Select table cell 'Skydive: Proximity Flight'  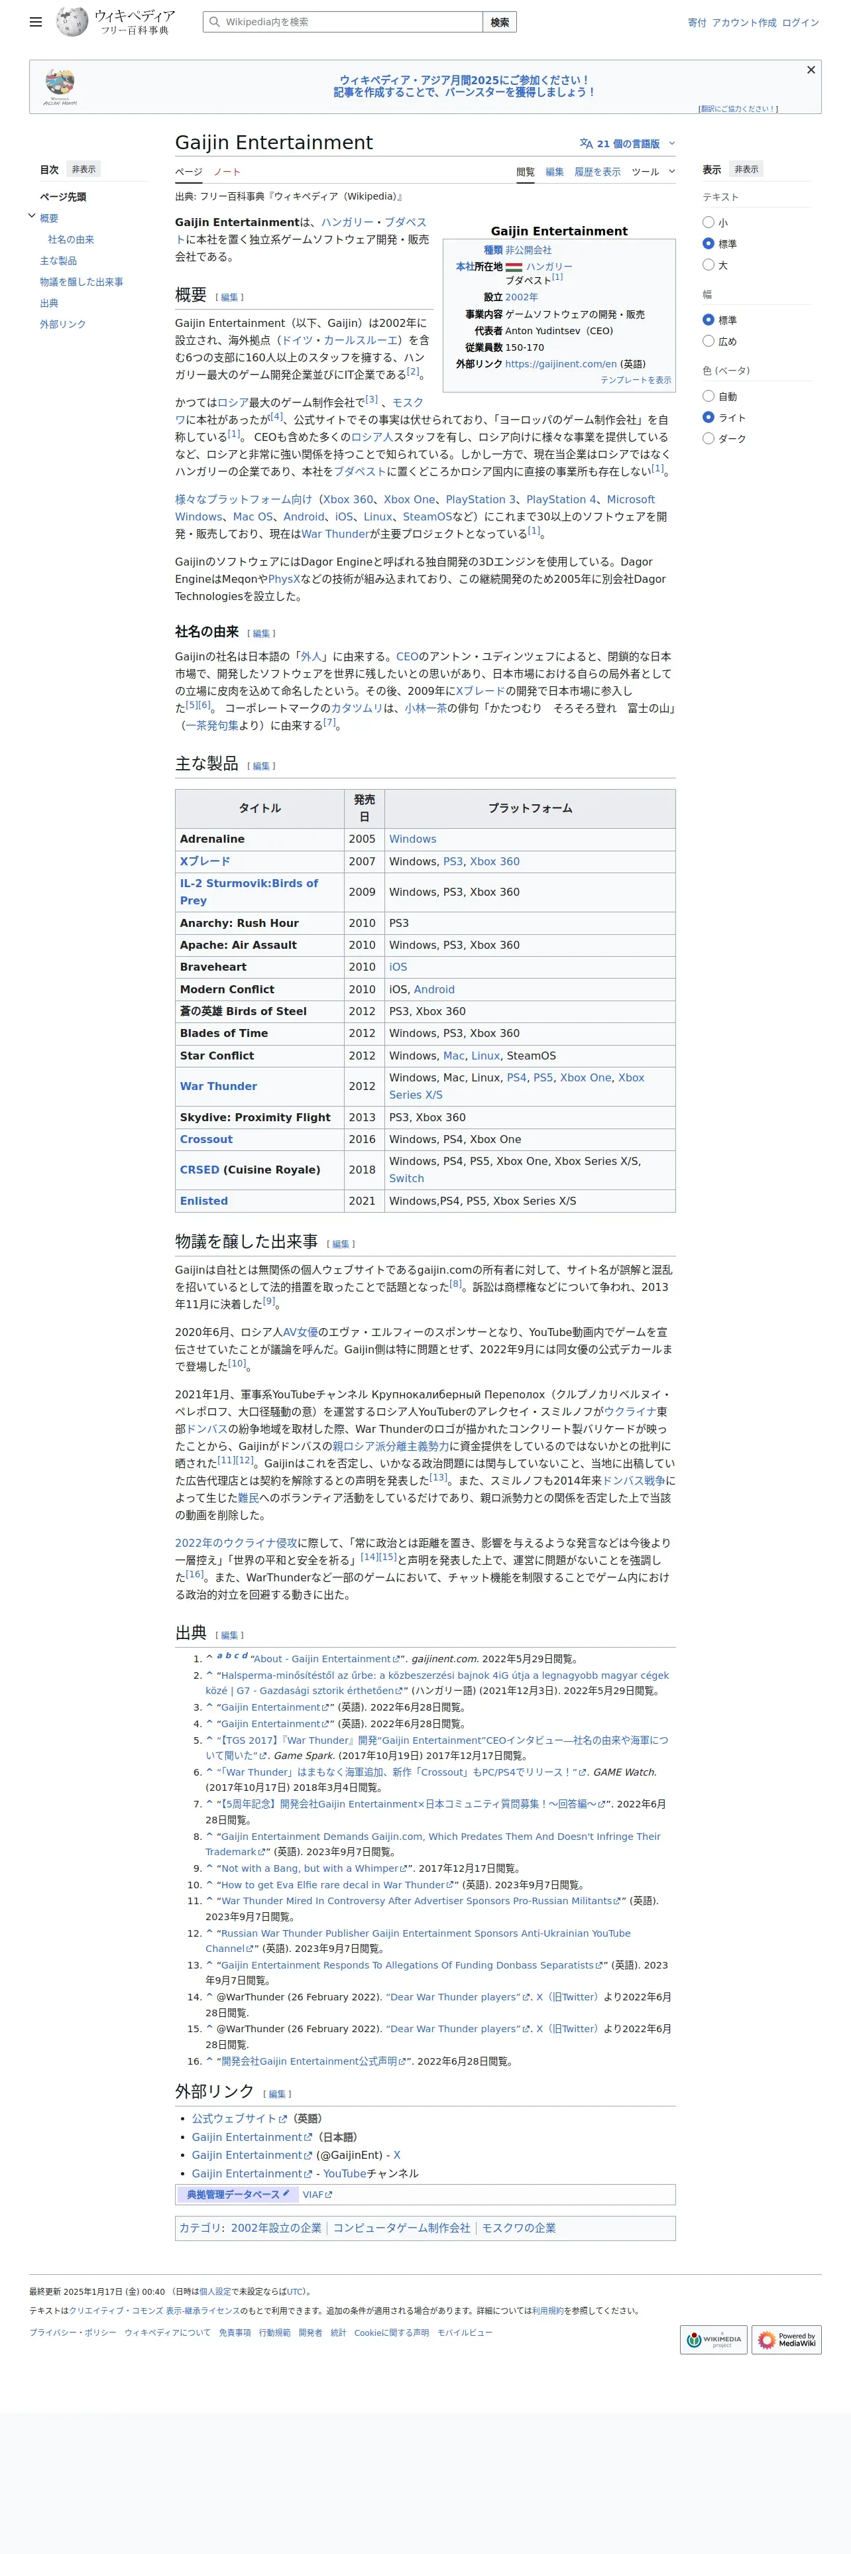[x=260, y=1117]
